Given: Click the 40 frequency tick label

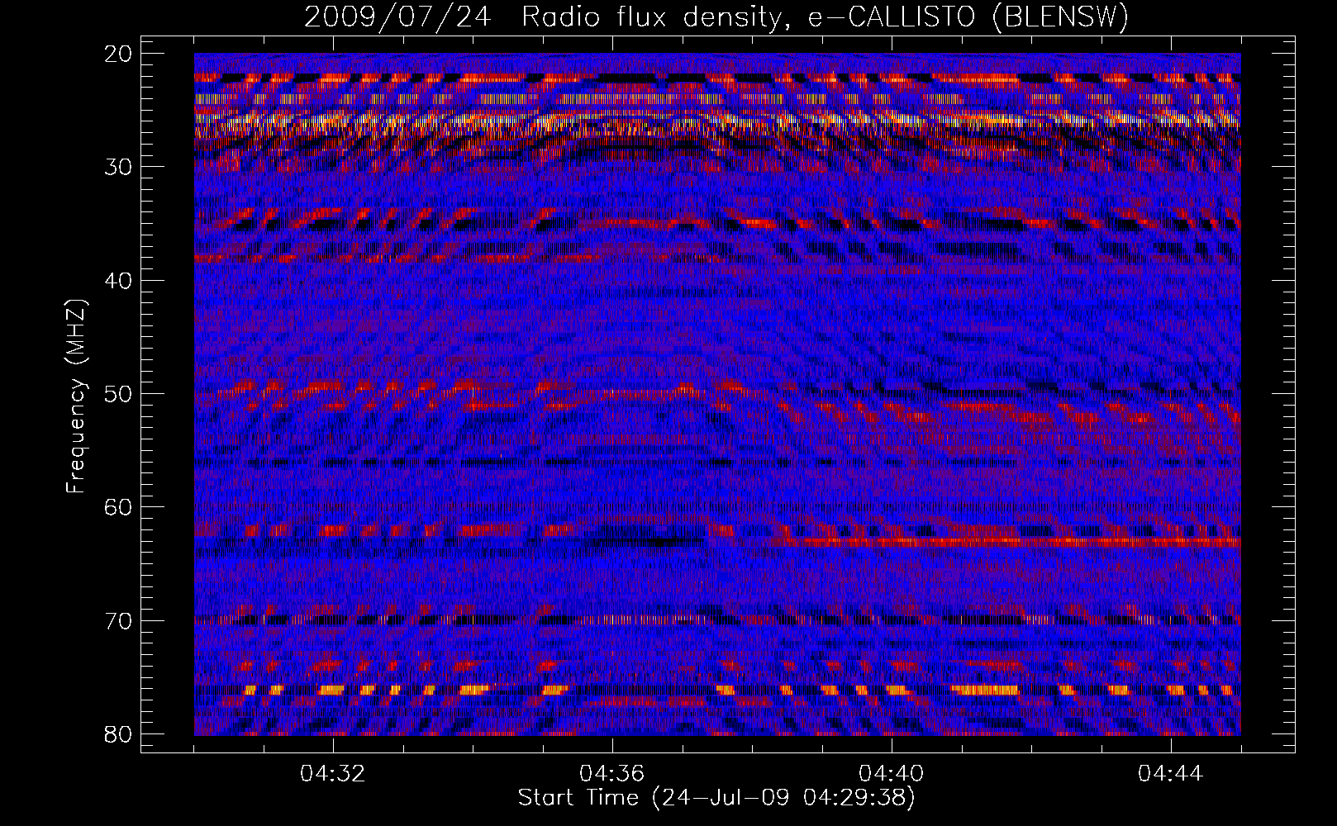Looking at the screenshot, I should coord(119,281).
